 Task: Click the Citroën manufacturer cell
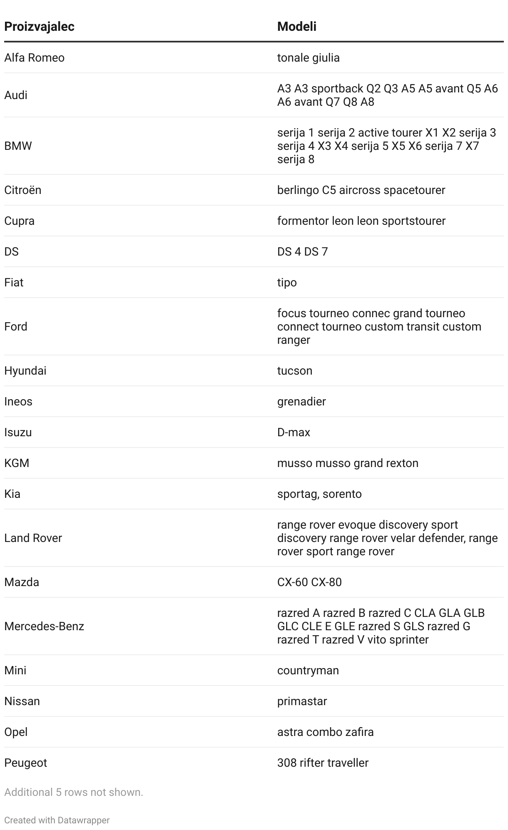tap(23, 190)
